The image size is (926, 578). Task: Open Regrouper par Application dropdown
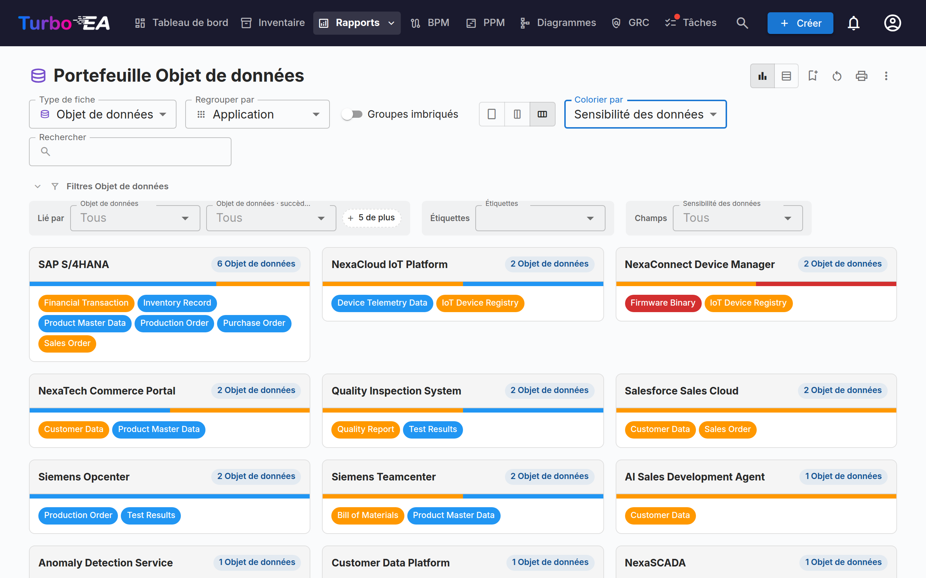pyautogui.click(x=257, y=114)
